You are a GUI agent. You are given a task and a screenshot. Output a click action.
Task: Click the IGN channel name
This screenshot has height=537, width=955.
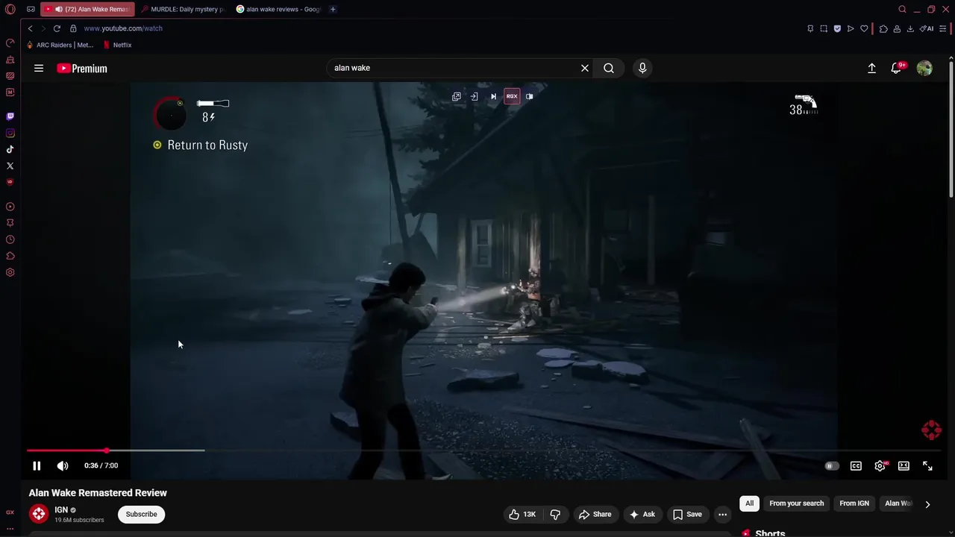click(x=61, y=510)
